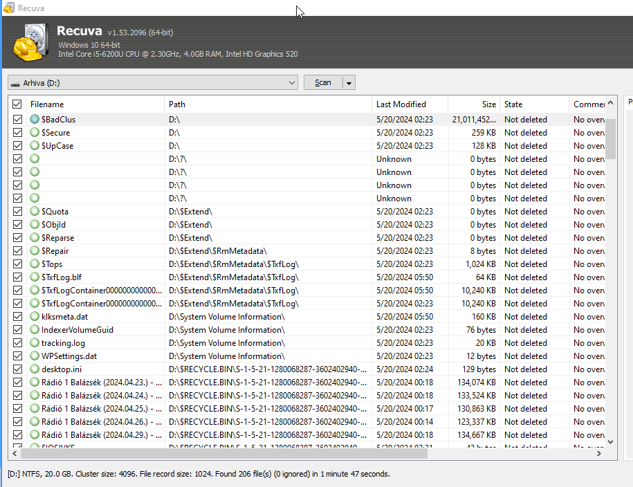
Task: Click status circle for Rádió 1 Balázsék (2024.04.24.)
Action: click(x=35, y=395)
